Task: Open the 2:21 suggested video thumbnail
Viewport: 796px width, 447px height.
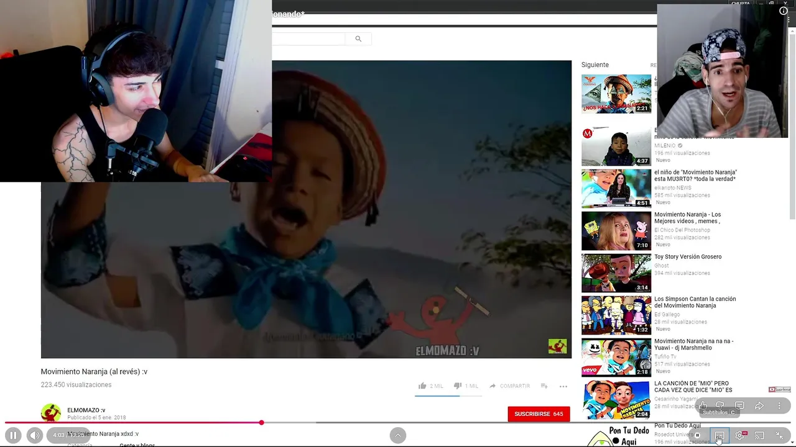Action: coord(616,94)
